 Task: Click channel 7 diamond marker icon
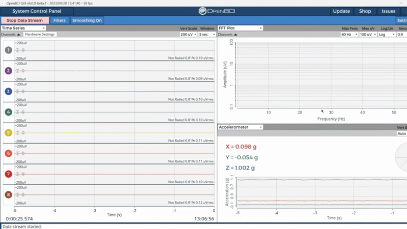click(23, 174)
